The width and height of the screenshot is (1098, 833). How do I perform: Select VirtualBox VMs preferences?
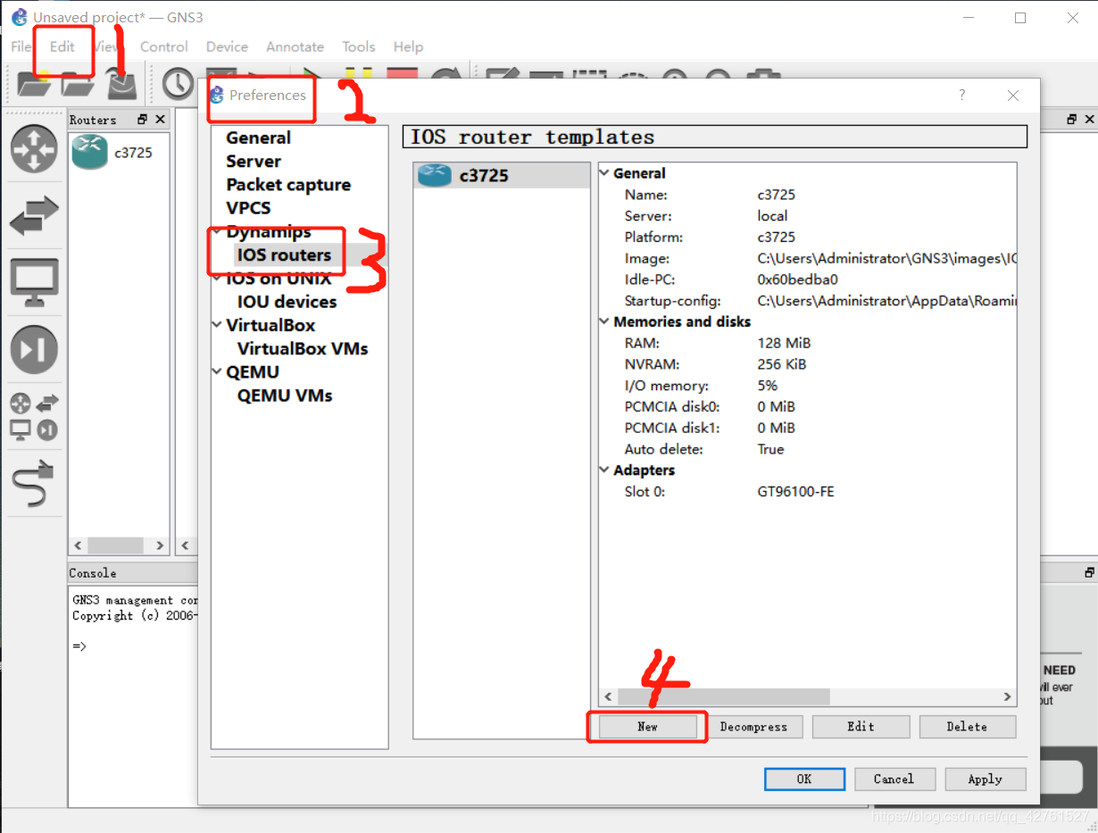click(x=303, y=348)
